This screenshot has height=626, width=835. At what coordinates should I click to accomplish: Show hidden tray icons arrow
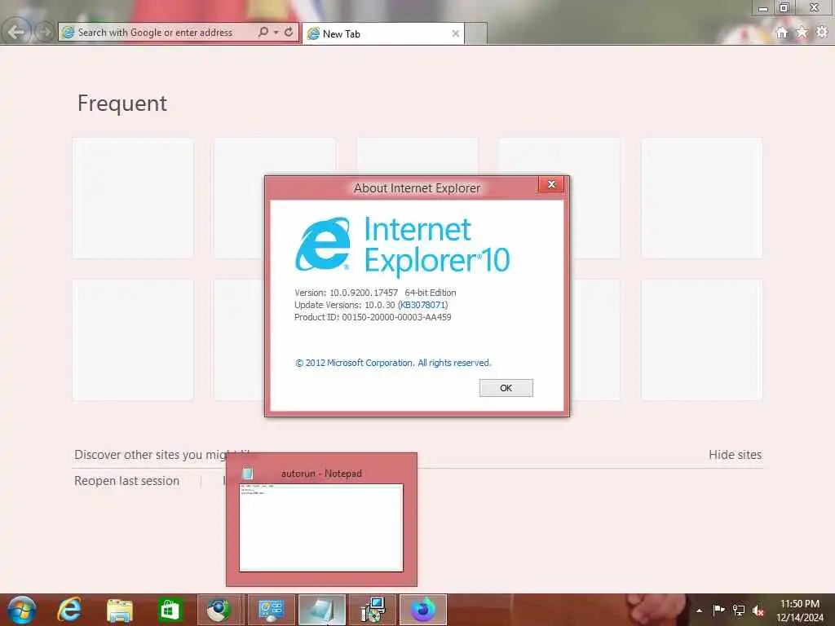[x=699, y=611]
